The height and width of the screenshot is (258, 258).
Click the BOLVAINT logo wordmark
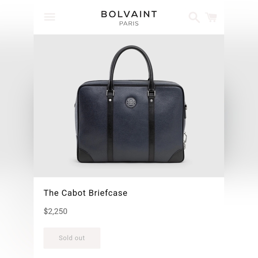(129, 14)
